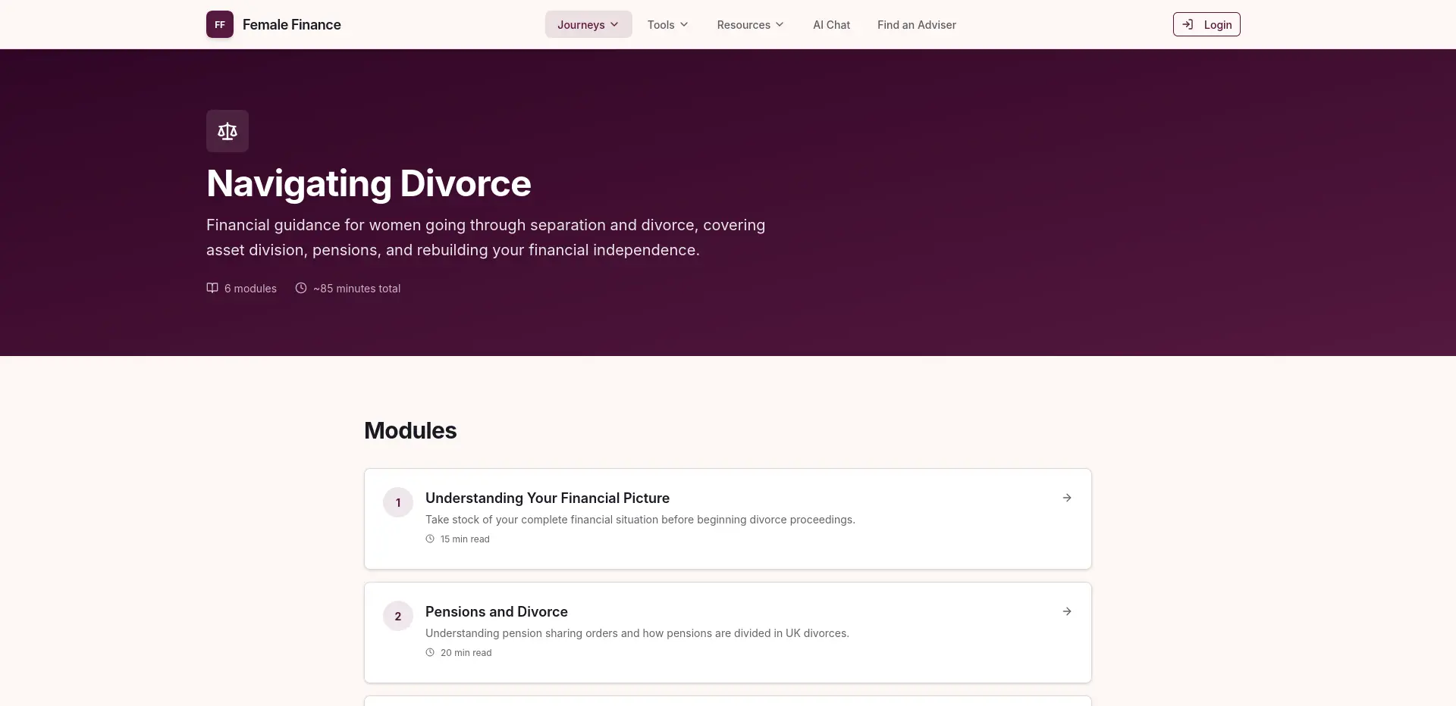Open the Tools dropdown menu
The height and width of the screenshot is (706, 1456).
tap(667, 24)
